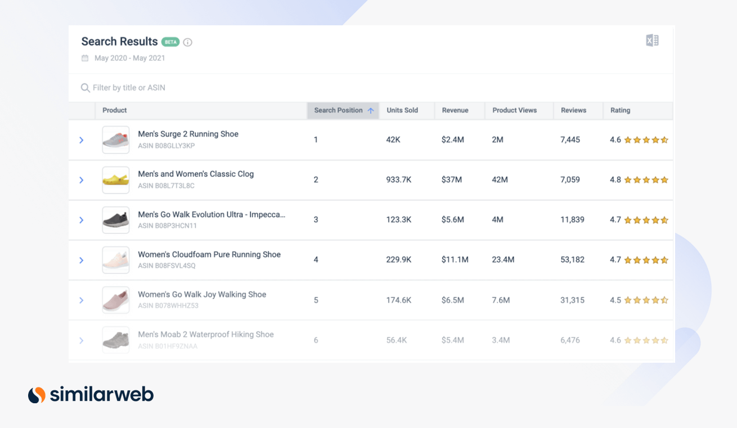Click the magnifying glass search icon
Screen dimensions: 737x428
tap(85, 88)
